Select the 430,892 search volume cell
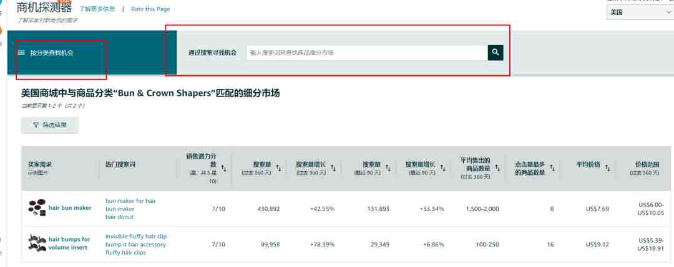 [268, 208]
